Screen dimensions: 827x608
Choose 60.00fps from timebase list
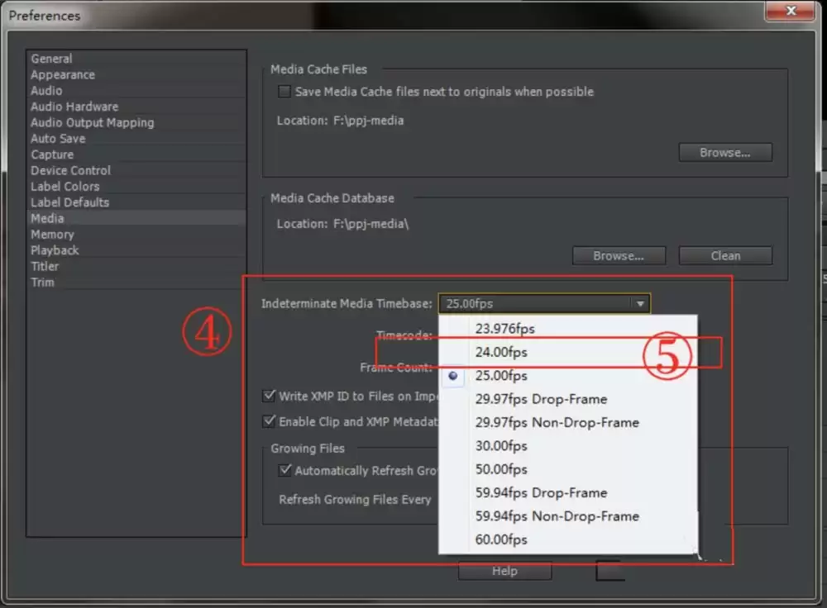(568, 539)
